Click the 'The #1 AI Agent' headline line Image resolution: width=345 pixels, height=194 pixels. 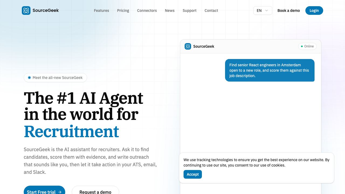84,98
